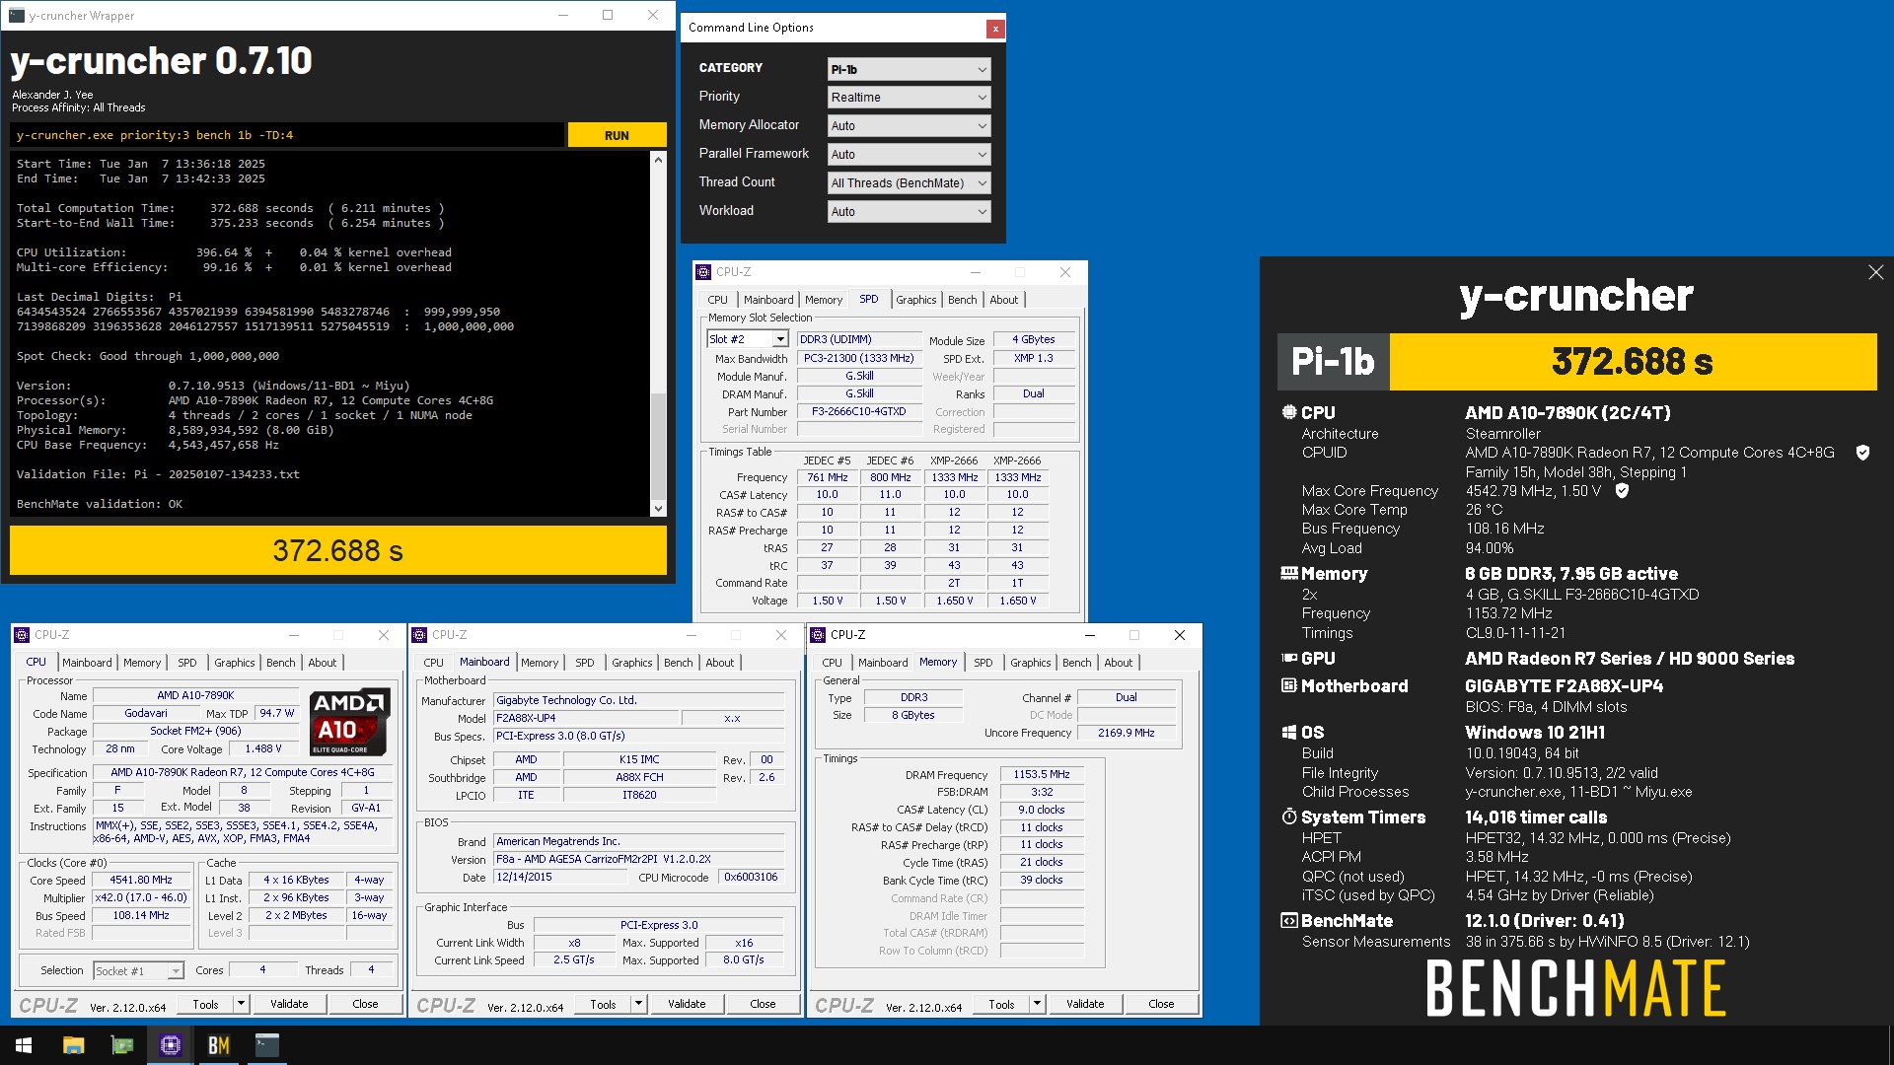The width and height of the screenshot is (1894, 1065).
Task: Click the F2A88X-UP4 model field
Action: (585, 718)
